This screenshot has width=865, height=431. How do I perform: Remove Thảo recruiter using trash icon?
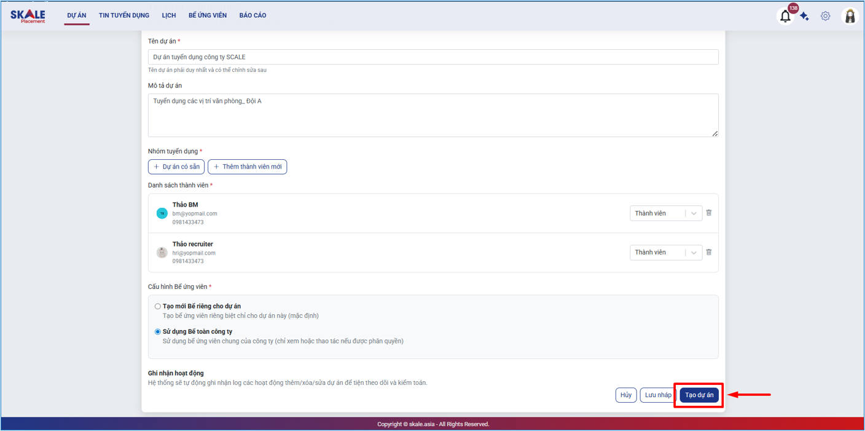[709, 252]
